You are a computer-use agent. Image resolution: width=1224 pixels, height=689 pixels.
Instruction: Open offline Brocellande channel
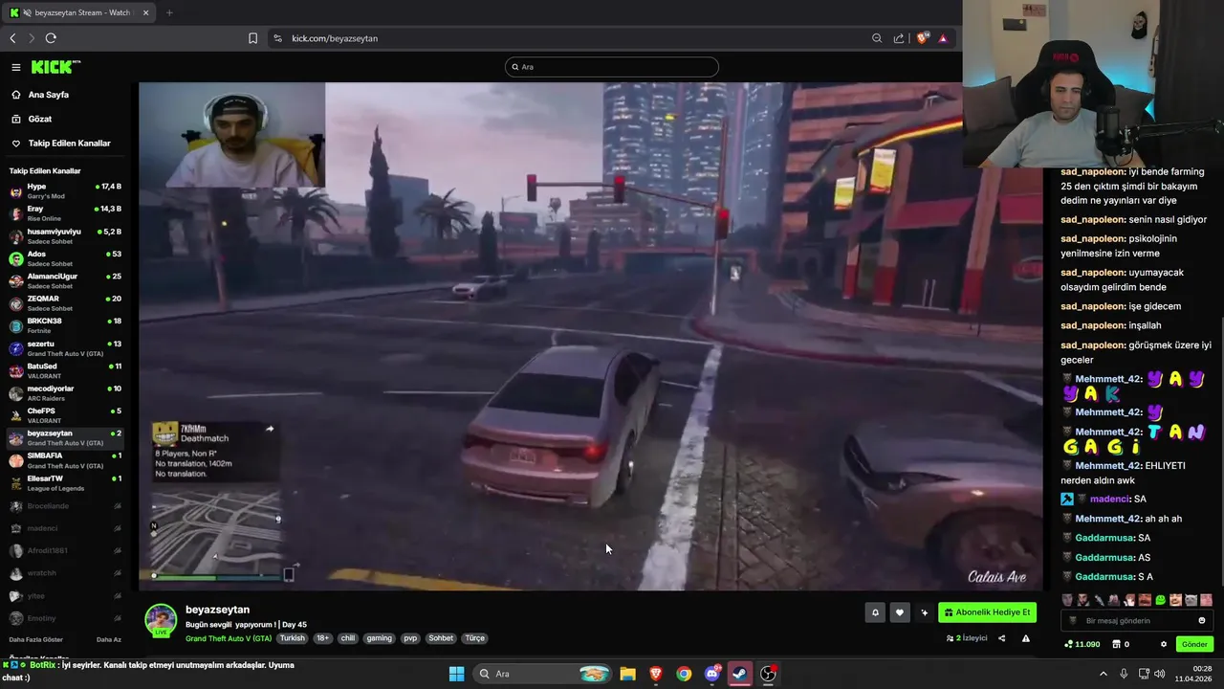(65, 505)
